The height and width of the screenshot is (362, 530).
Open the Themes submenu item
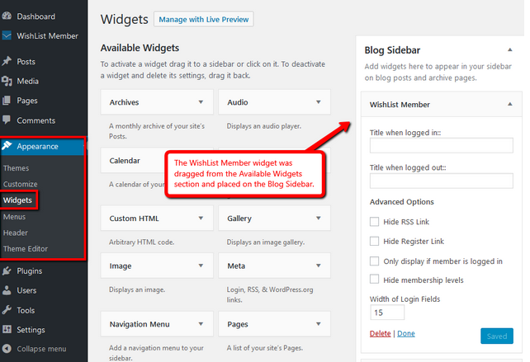(x=16, y=168)
